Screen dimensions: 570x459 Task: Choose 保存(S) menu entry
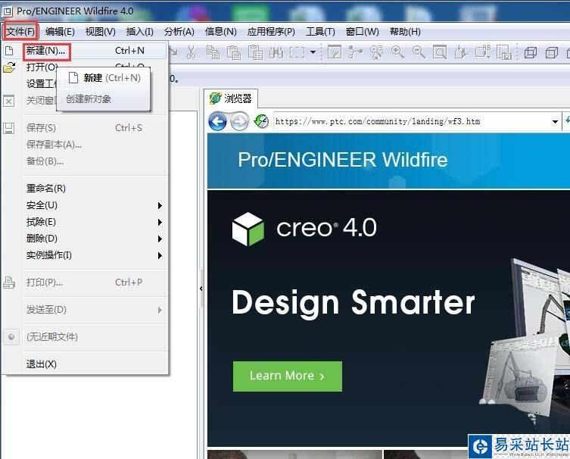(x=95, y=128)
